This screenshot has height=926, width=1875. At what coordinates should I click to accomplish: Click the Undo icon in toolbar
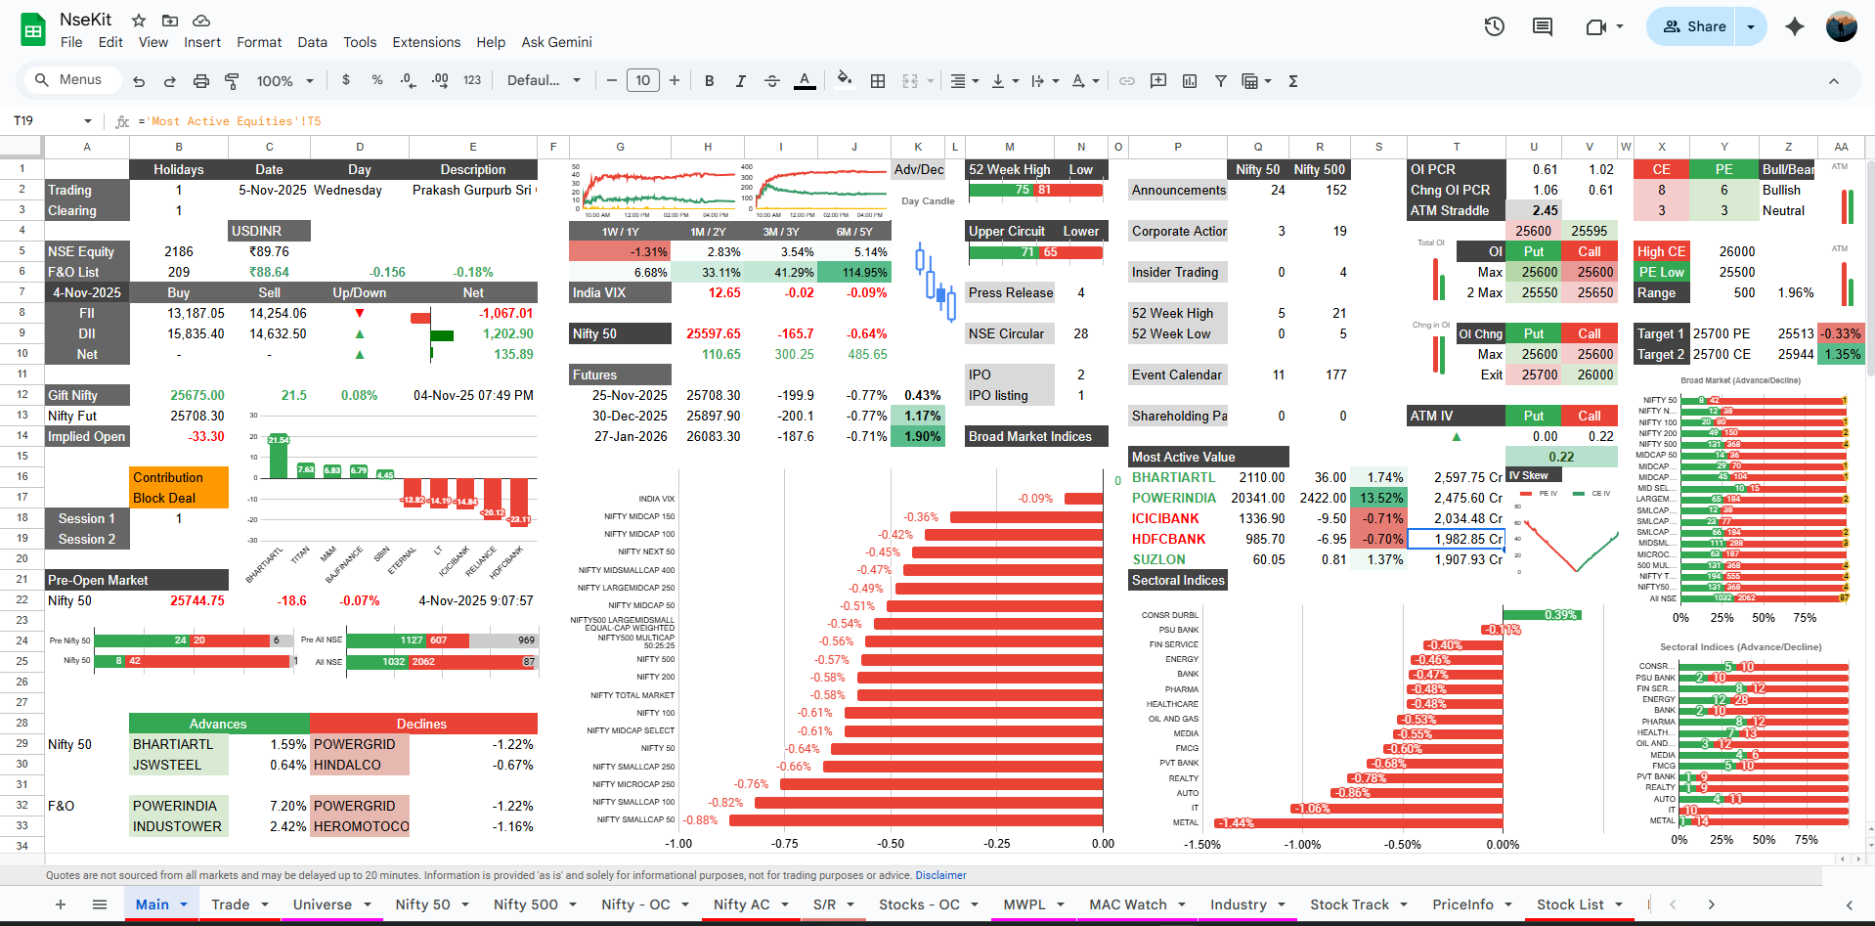[139, 81]
